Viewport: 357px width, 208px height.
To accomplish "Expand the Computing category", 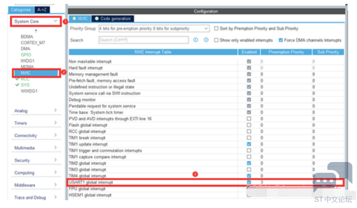I will tap(36, 173).
